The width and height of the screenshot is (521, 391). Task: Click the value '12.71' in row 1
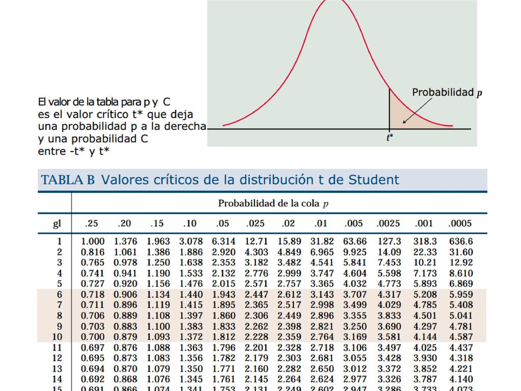[x=256, y=241]
